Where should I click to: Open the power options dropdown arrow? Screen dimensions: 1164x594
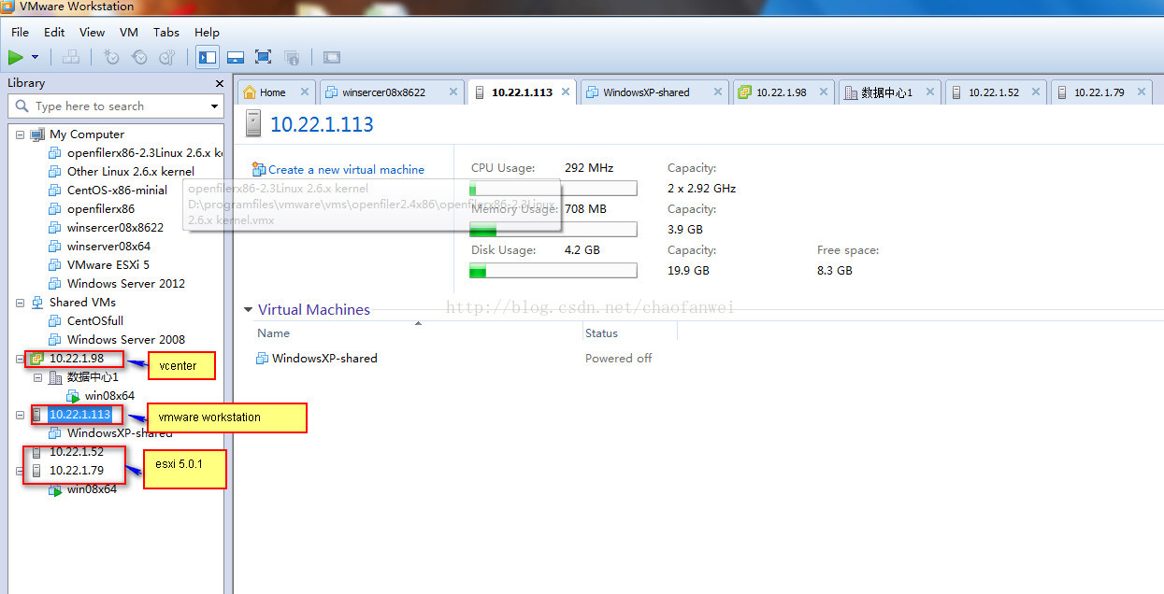click(36, 58)
